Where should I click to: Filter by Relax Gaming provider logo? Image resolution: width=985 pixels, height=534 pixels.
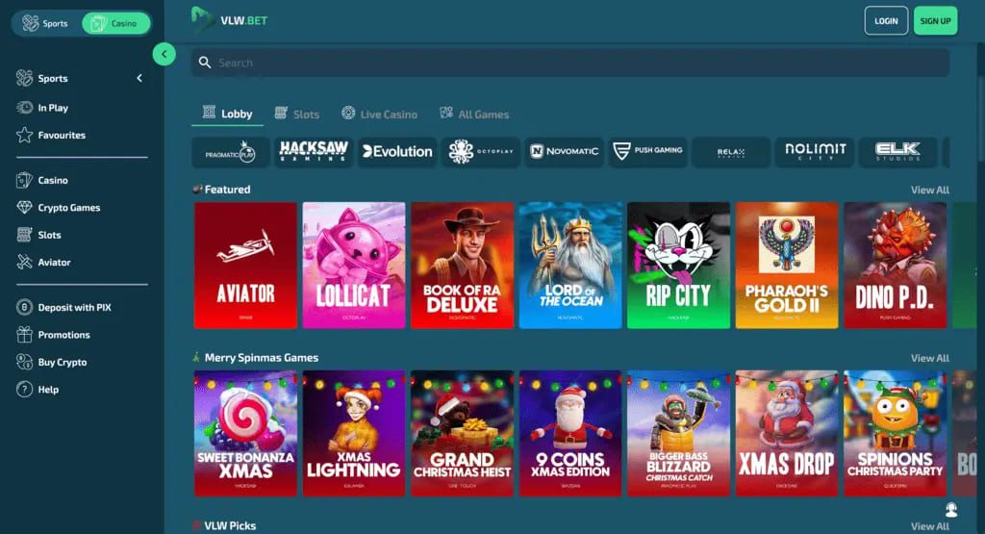point(731,152)
